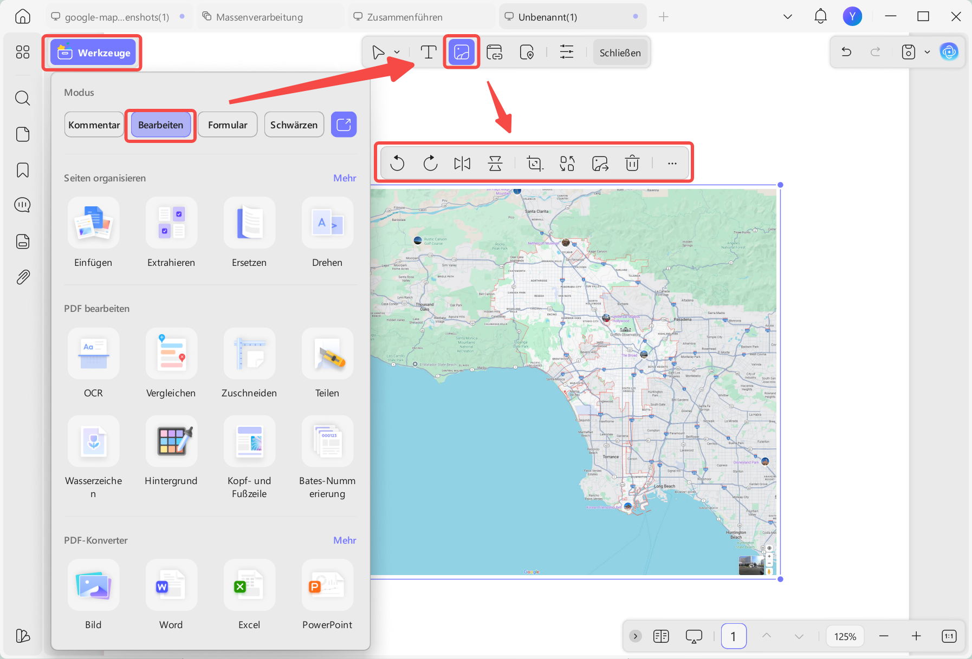Click the extract image icon
The width and height of the screenshot is (972, 659).
pos(600,163)
